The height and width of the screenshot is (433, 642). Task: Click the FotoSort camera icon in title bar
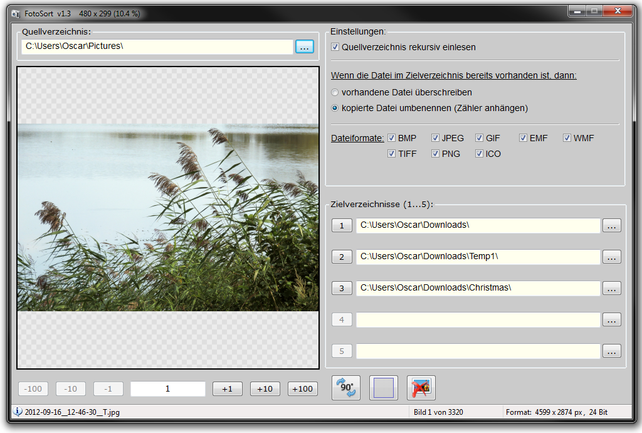tap(16, 14)
